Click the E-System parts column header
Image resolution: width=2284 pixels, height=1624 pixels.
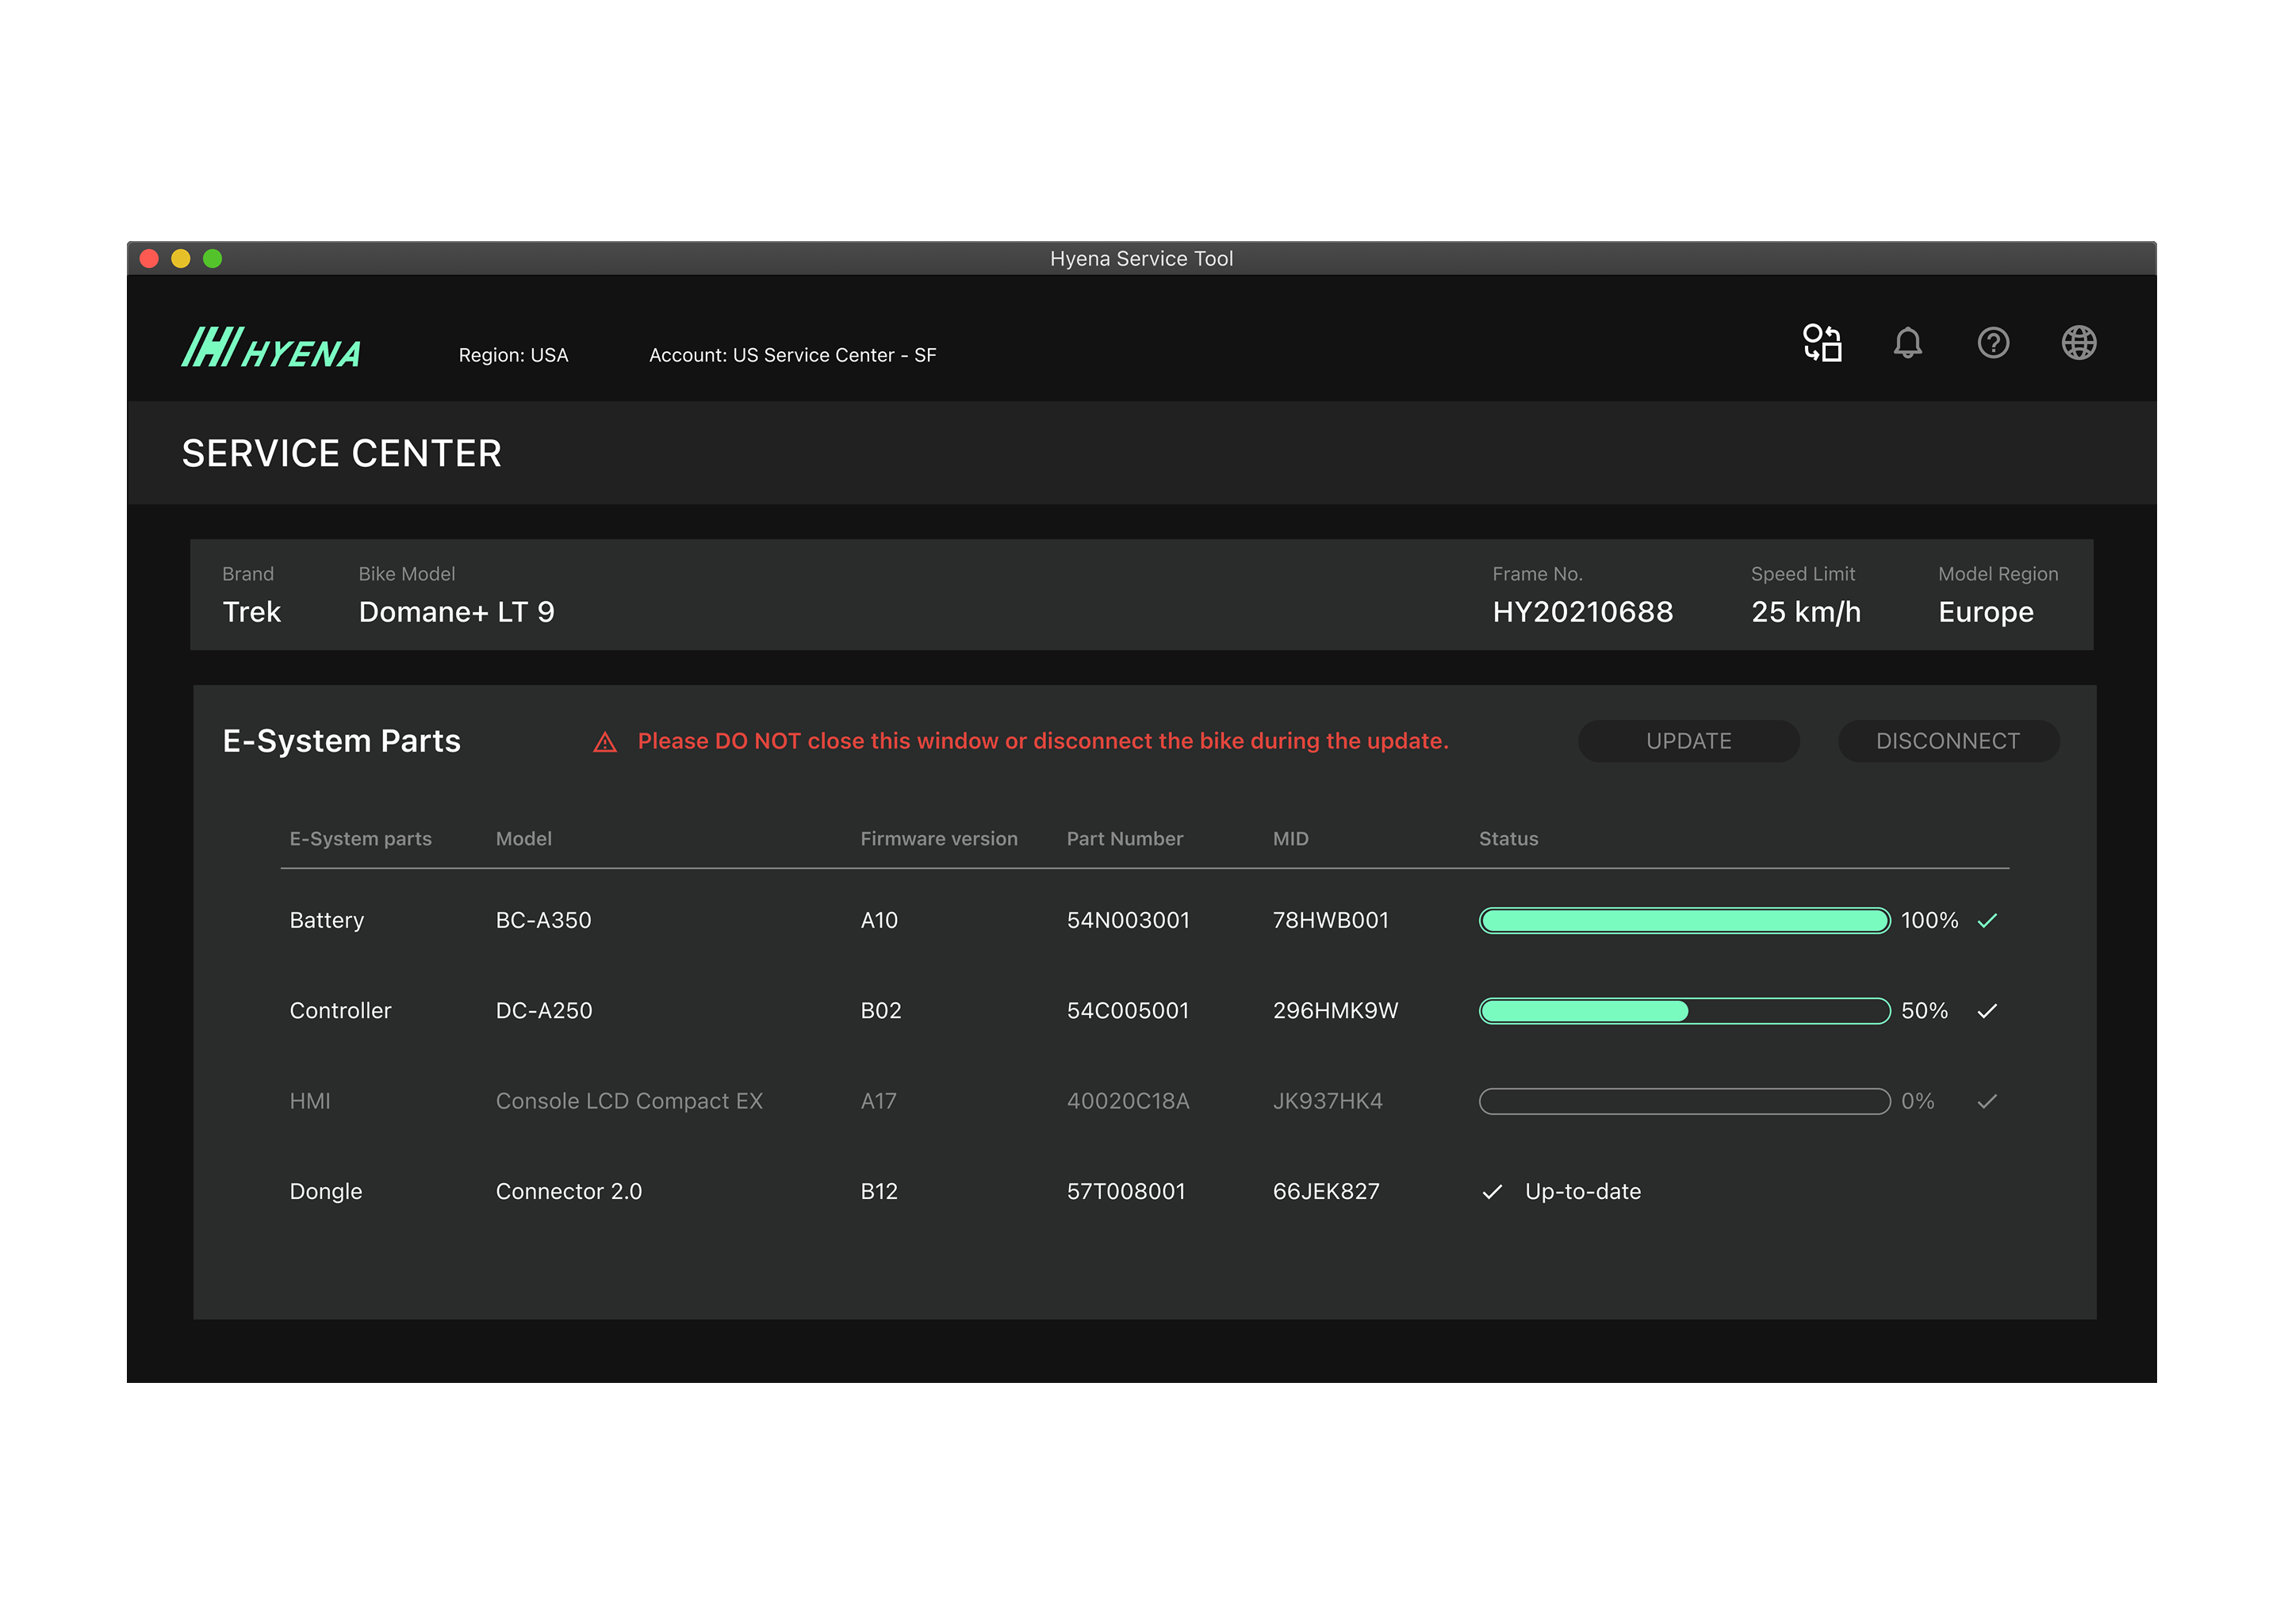(361, 839)
